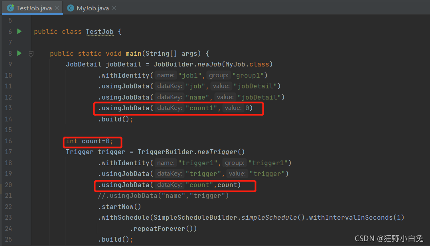Click newJob method call on line 9

click(209, 64)
